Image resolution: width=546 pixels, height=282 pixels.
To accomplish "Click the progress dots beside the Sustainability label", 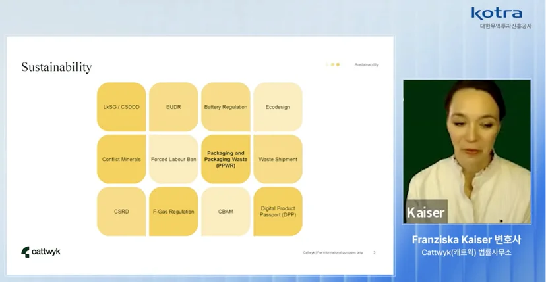I will pyautogui.click(x=332, y=64).
